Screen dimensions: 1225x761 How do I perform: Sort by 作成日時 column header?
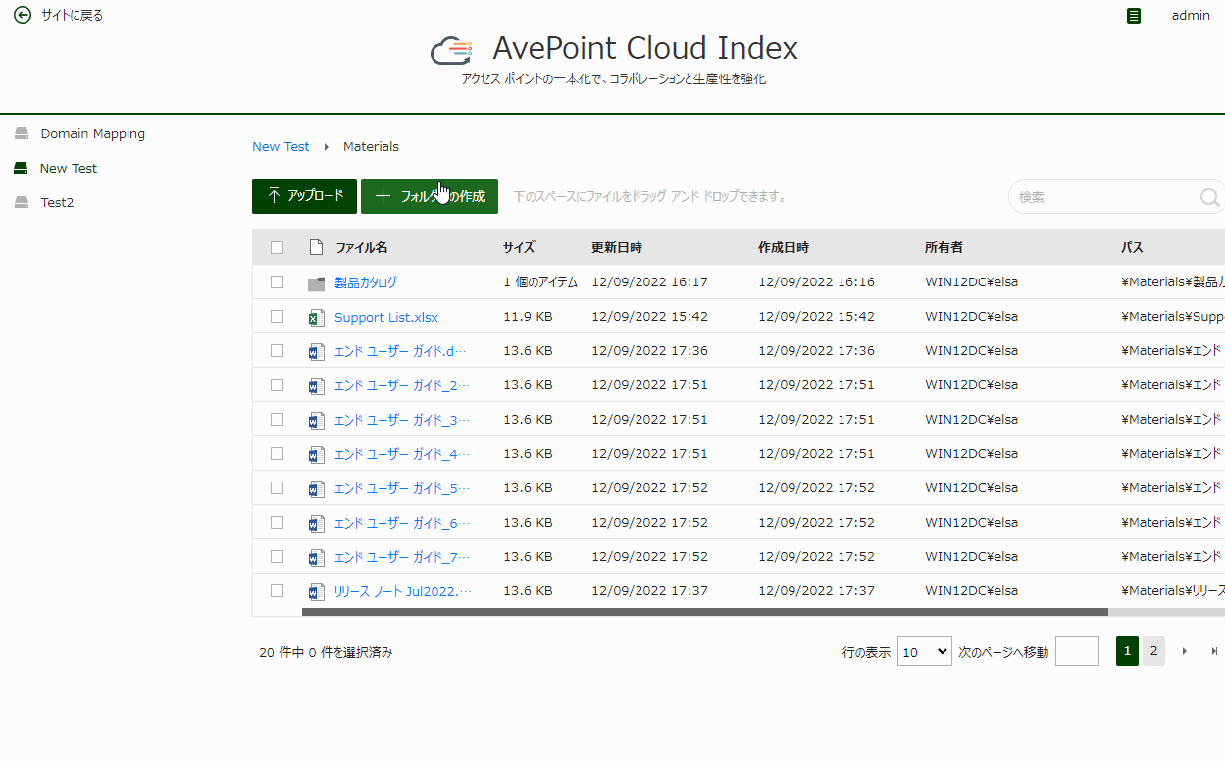784,247
